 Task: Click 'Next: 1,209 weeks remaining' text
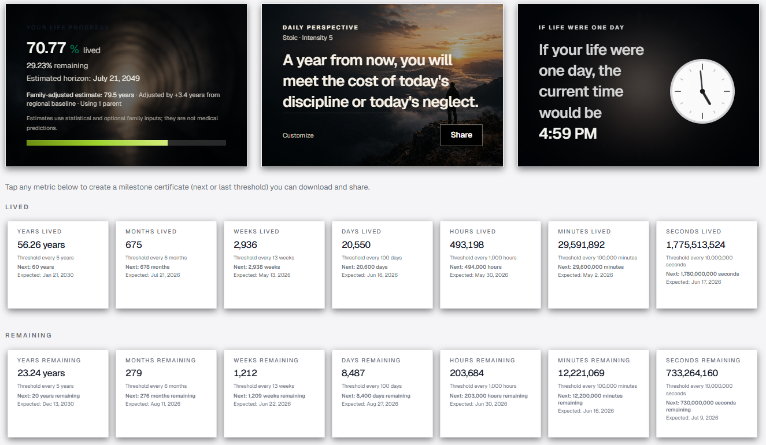[x=269, y=396]
